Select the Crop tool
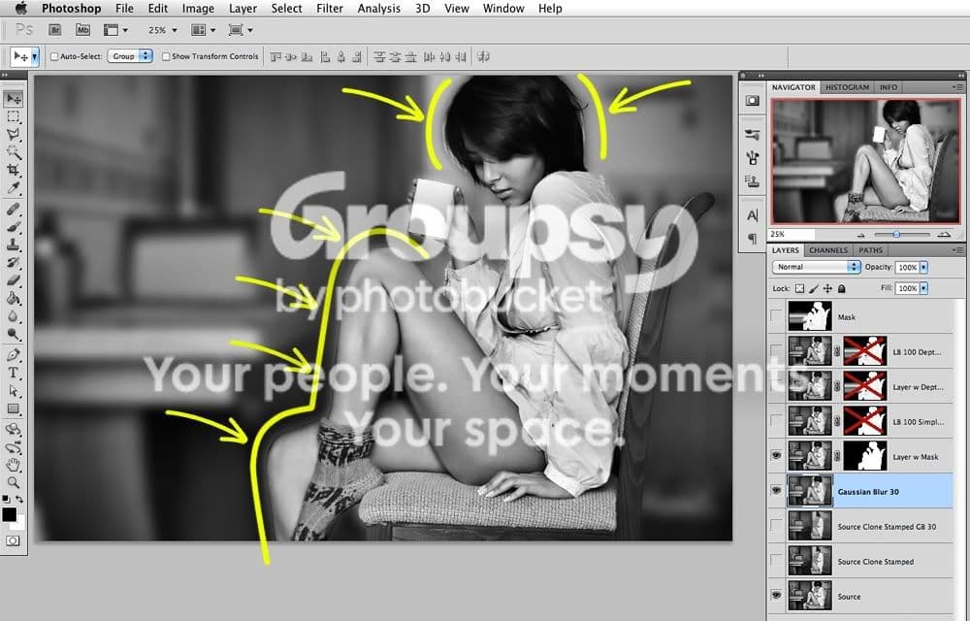Image resolution: width=970 pixels, height=621 pixels. pyautogui.click(x=13, y=170)
